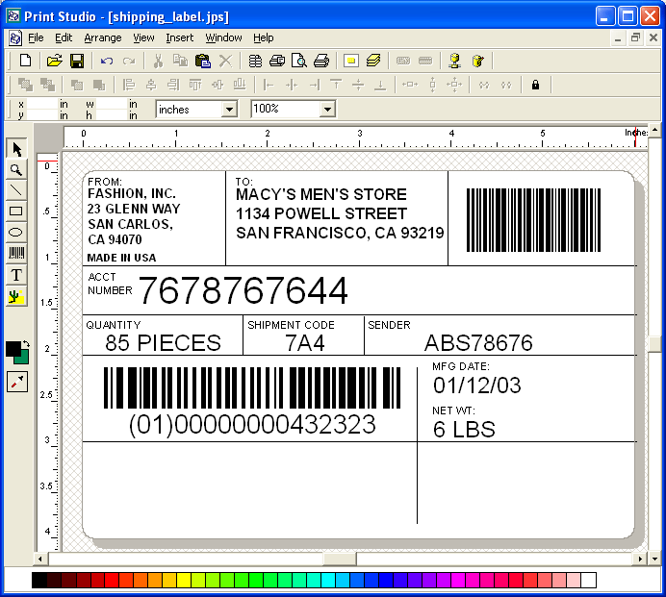Select the picture cactus image tool

point(16,296)
